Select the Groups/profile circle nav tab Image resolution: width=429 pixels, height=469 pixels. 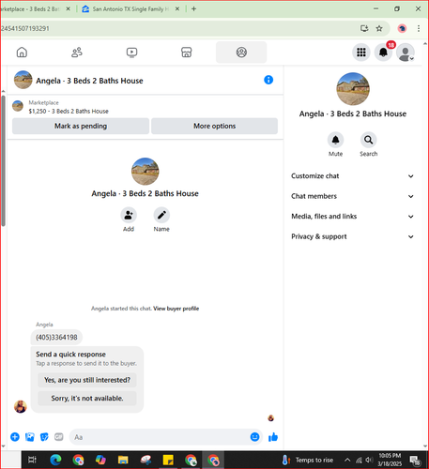coord(241,53)
